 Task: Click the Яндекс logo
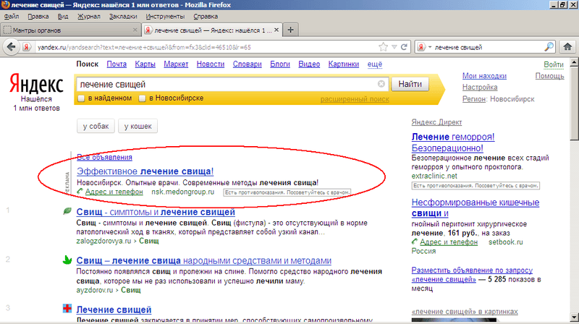coord(36,84)
